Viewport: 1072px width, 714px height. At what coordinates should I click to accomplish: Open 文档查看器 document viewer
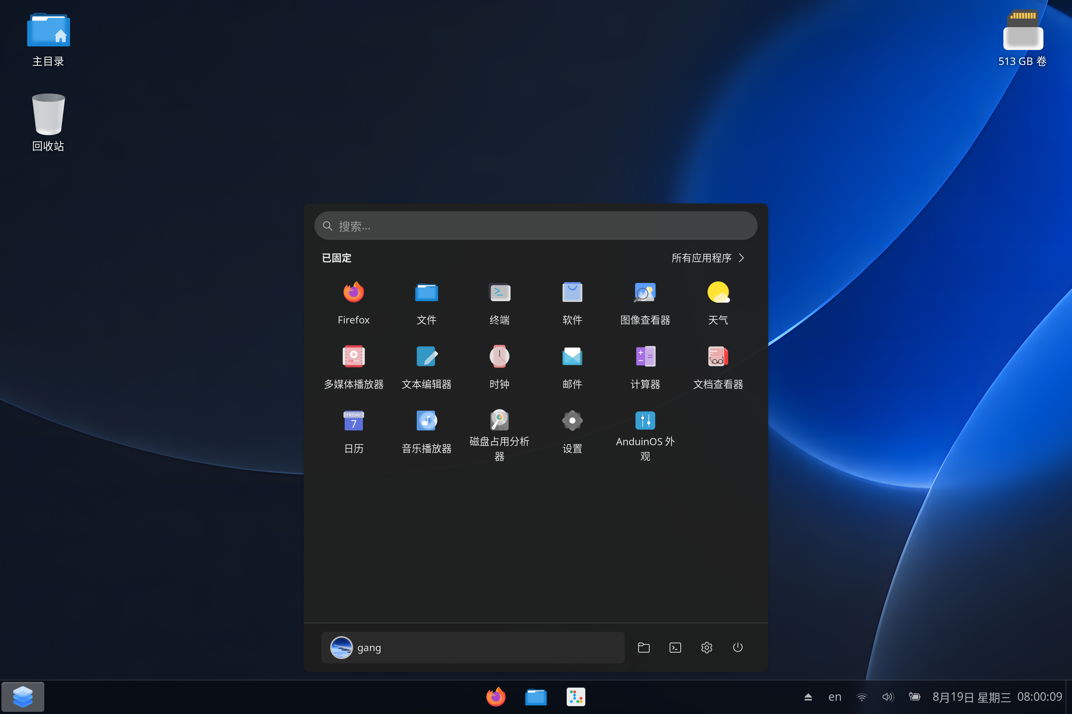click(718, 367)
